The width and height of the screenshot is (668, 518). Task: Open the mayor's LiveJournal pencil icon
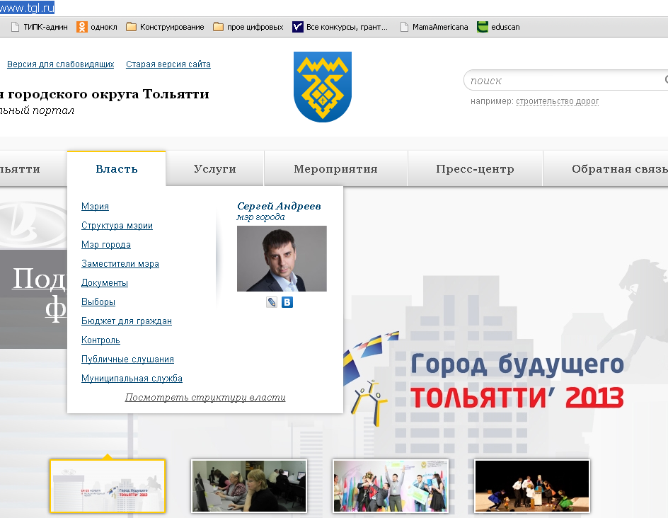[x=272, y=302]
